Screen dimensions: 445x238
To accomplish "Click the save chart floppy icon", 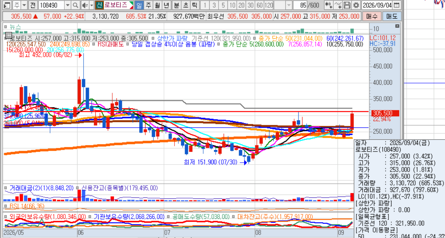I will tap(347, 5).
